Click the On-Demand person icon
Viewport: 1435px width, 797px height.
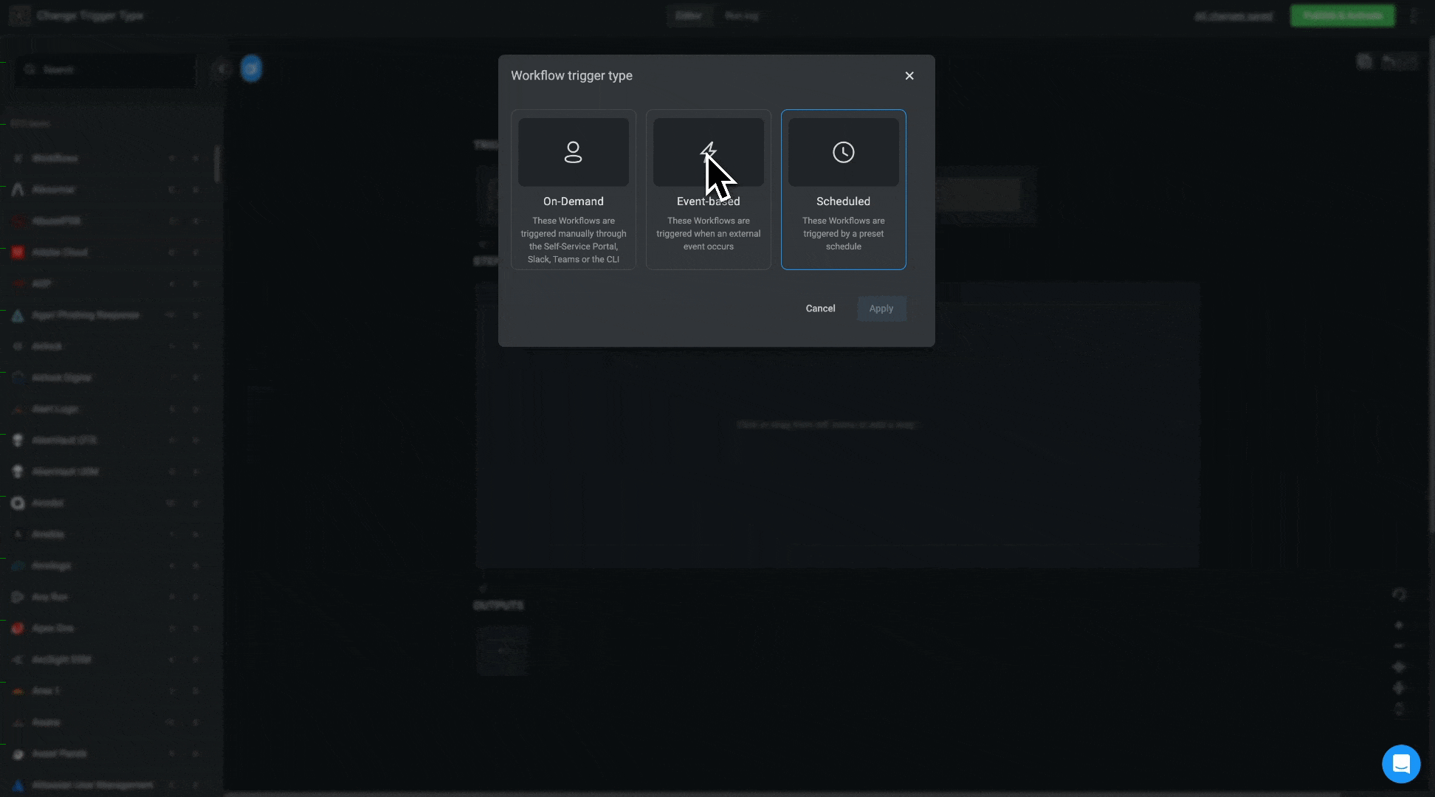click(x=573, y=152)
